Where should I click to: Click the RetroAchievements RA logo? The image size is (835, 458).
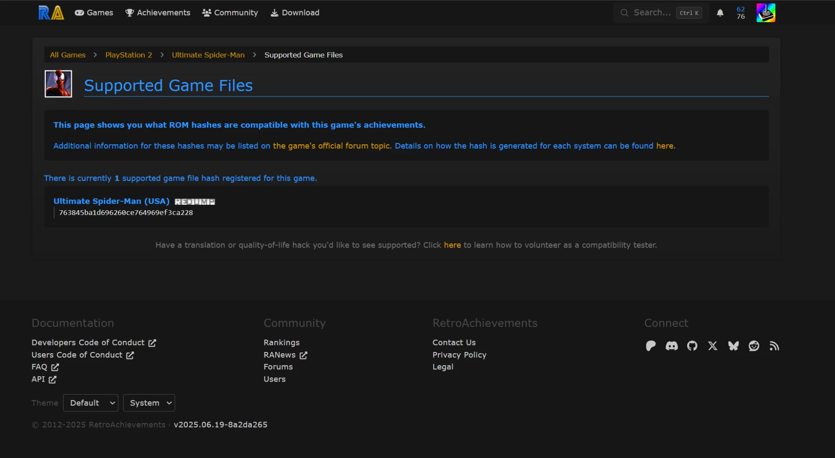coord(51,13)
